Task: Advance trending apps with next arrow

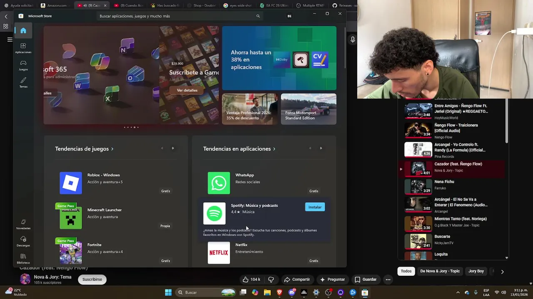Action: click(x=321, y=148)
